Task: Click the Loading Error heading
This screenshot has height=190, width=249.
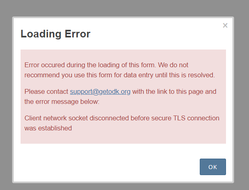Action: [55, 34]
